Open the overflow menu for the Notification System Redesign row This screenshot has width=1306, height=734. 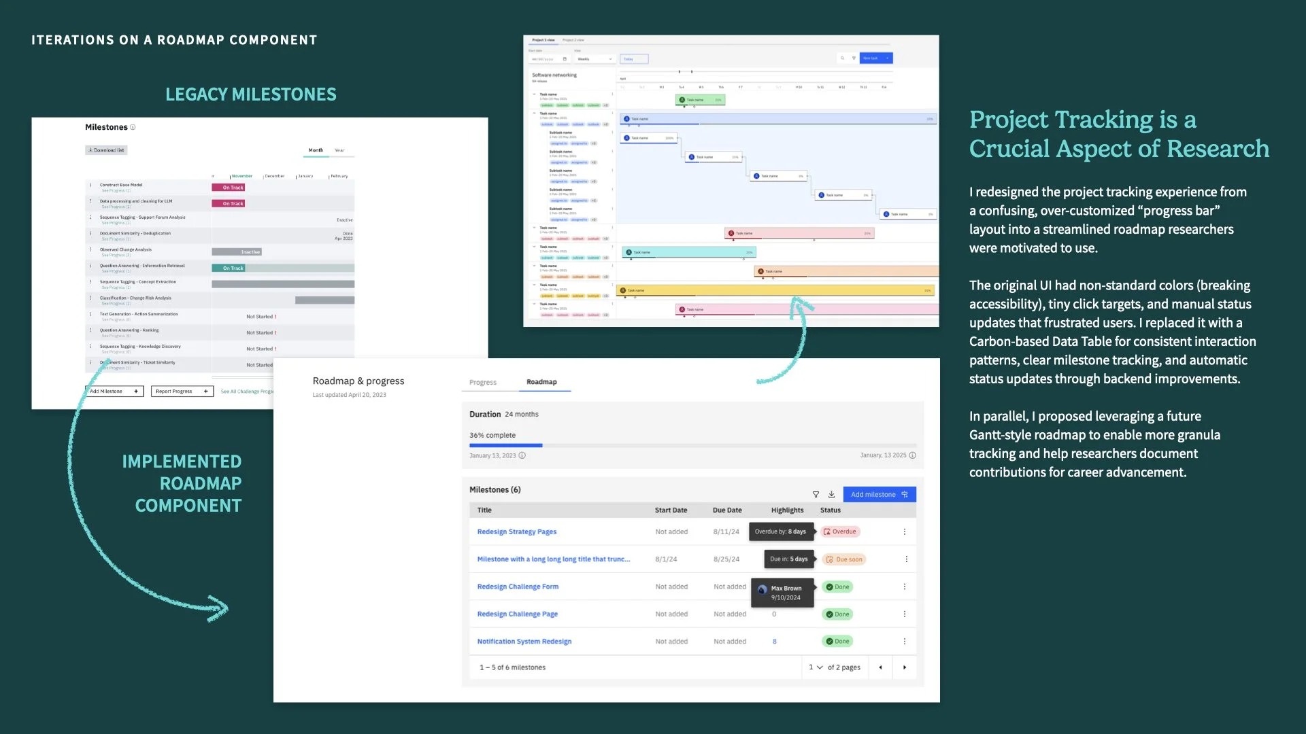(905, 642)
